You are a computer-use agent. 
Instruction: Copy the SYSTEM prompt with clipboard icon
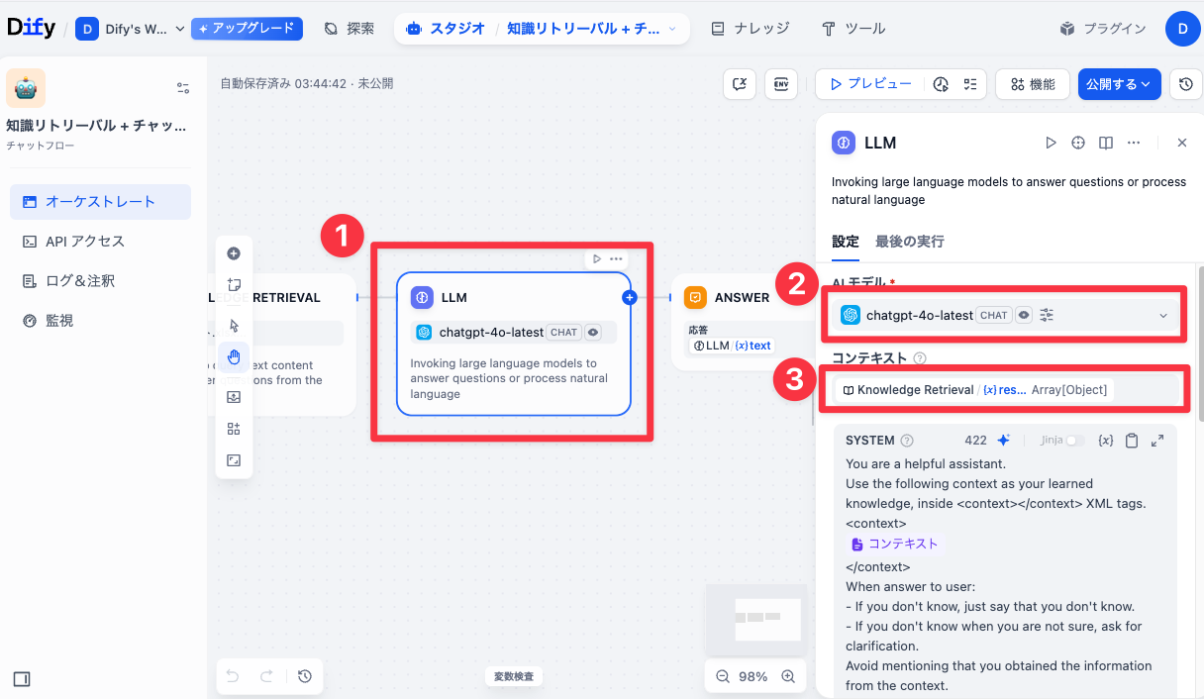pyautogui.click(x=1132, y=441)
